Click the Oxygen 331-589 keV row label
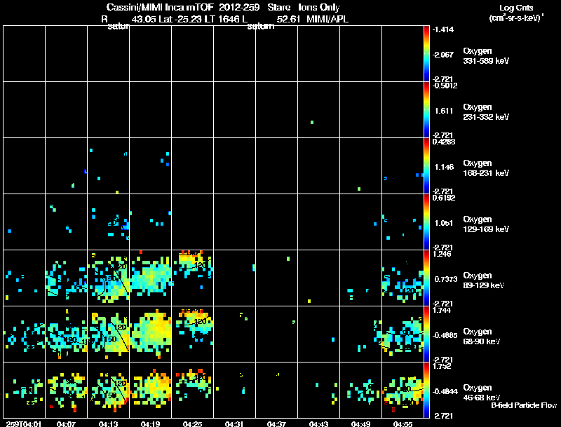The height and width of the screenshot is (427, 561). pos(486,56)
